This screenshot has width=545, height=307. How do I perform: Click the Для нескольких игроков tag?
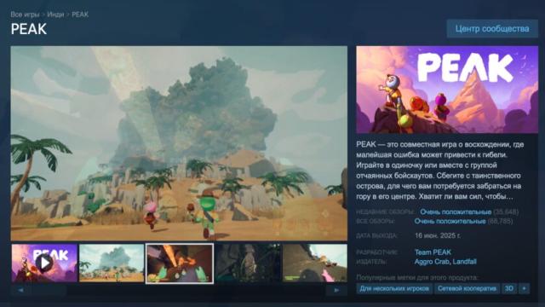click(x=394, y=288)
